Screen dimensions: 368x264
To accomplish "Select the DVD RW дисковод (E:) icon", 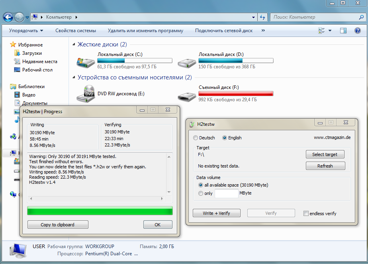I will click(86, 94).
